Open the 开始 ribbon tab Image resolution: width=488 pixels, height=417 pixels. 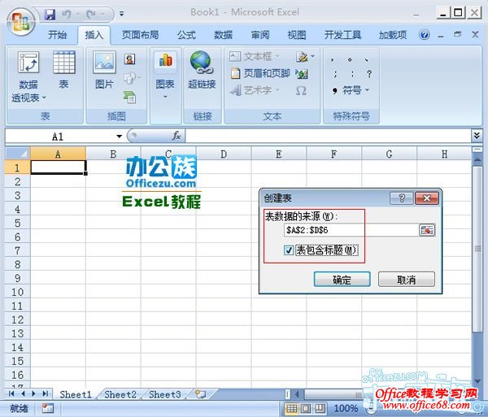click(57, 35)
